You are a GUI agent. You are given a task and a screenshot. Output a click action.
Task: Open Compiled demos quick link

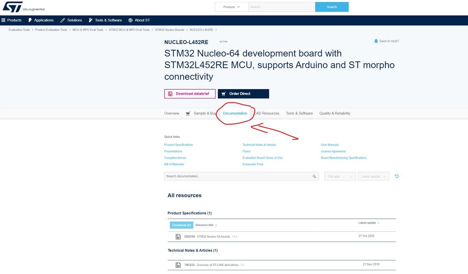pos(175,158)
